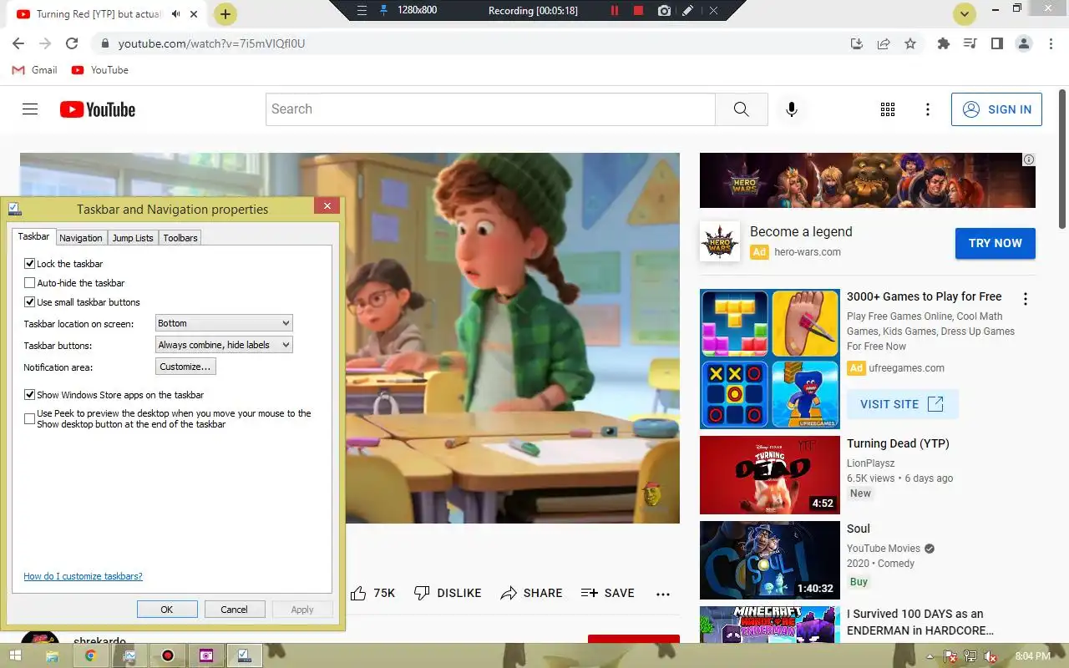This screenshot has width=1069, height=668.
Task: Click the YouTube search box
Action: point(490,109)
